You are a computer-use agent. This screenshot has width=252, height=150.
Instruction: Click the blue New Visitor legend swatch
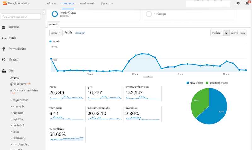click(187, 83)
